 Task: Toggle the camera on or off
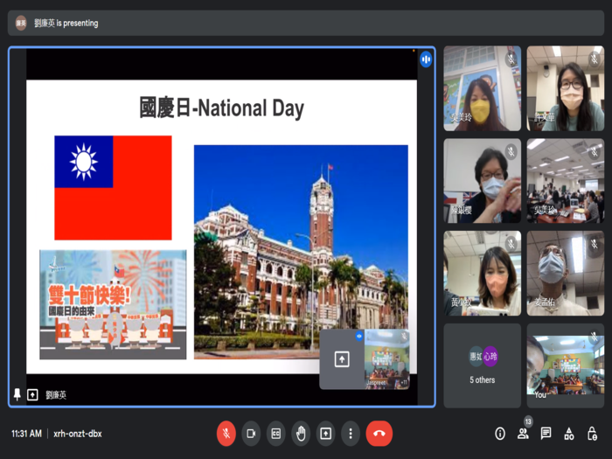coord(251,434)
